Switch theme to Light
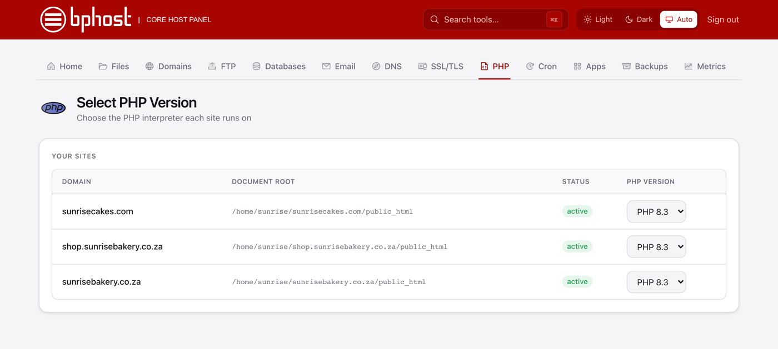Image resolution: width=778 pixels, height=349 pixels. pyautogui.click(x=598, y=19)
